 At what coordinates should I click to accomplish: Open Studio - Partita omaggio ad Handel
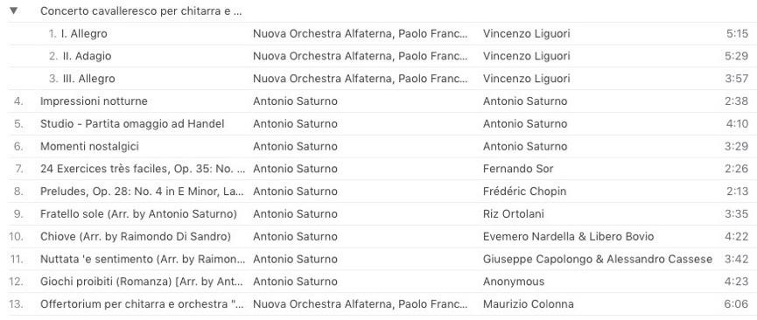378,123
